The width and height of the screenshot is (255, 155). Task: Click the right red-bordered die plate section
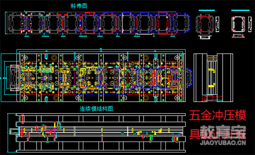(x=155, y=78)
